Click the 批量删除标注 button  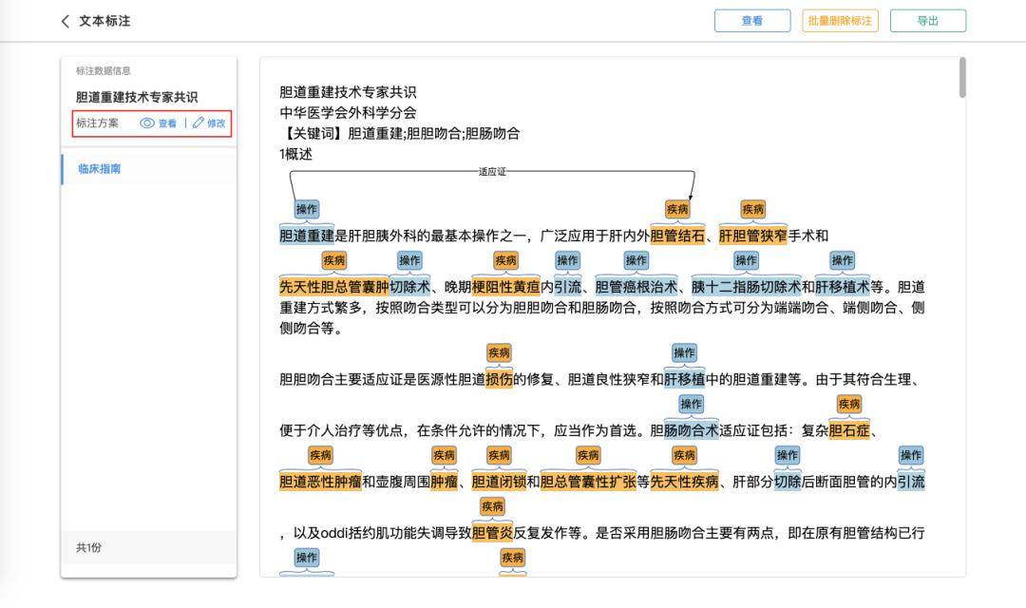point(840,20)
